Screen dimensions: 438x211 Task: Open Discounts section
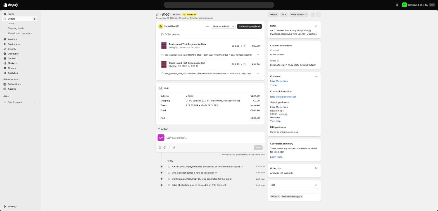13,54
